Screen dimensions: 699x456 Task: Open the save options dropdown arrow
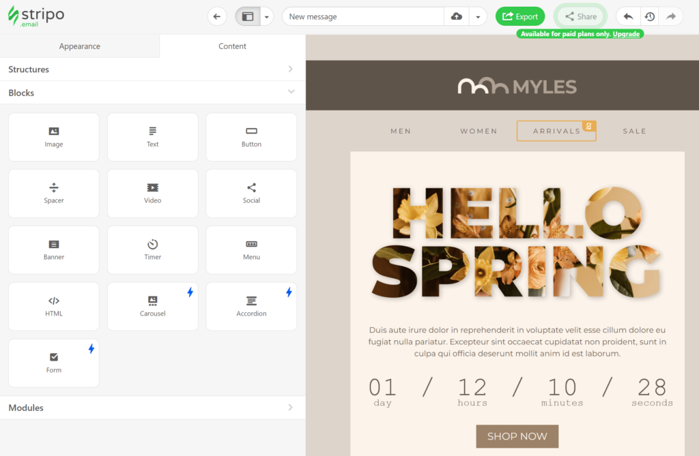click(x=476, y=16)
